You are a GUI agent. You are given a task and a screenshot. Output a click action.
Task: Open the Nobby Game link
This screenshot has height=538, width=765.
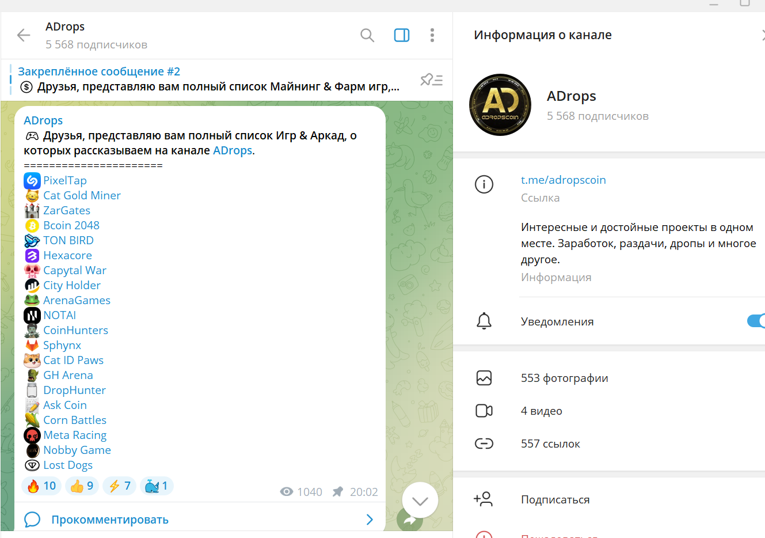(x=77, y=450)
